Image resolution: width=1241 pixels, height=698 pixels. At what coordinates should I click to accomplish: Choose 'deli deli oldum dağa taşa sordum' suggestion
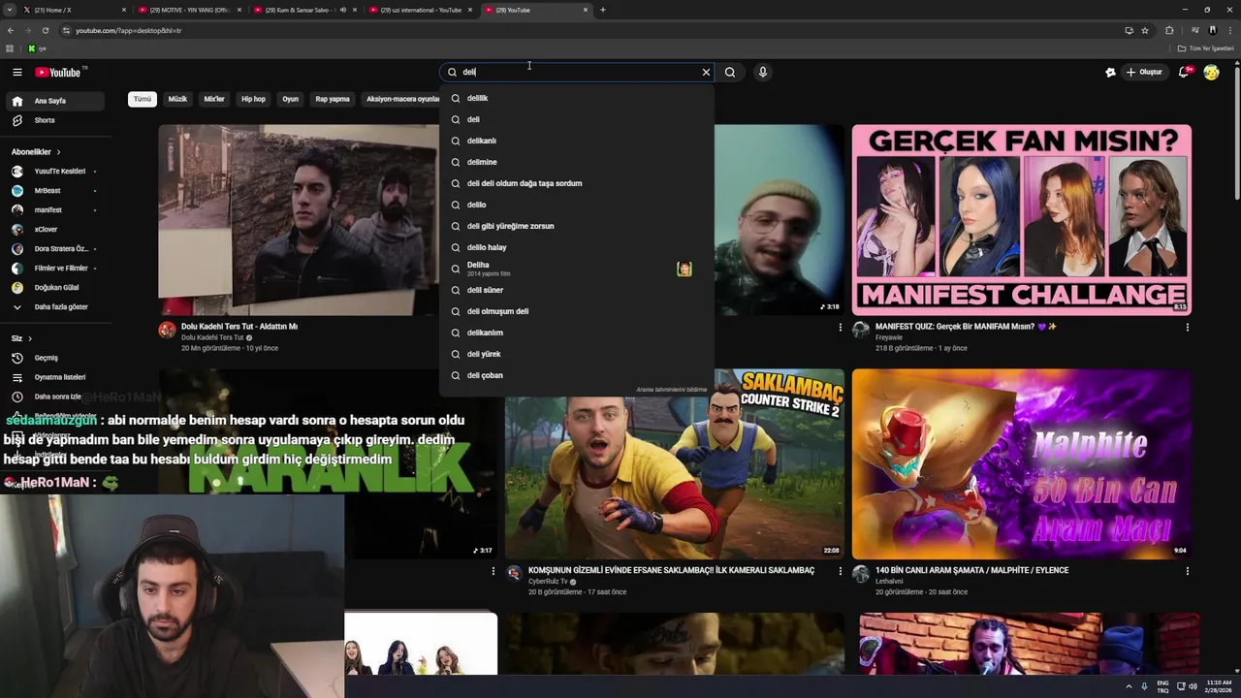coord(577,183)
